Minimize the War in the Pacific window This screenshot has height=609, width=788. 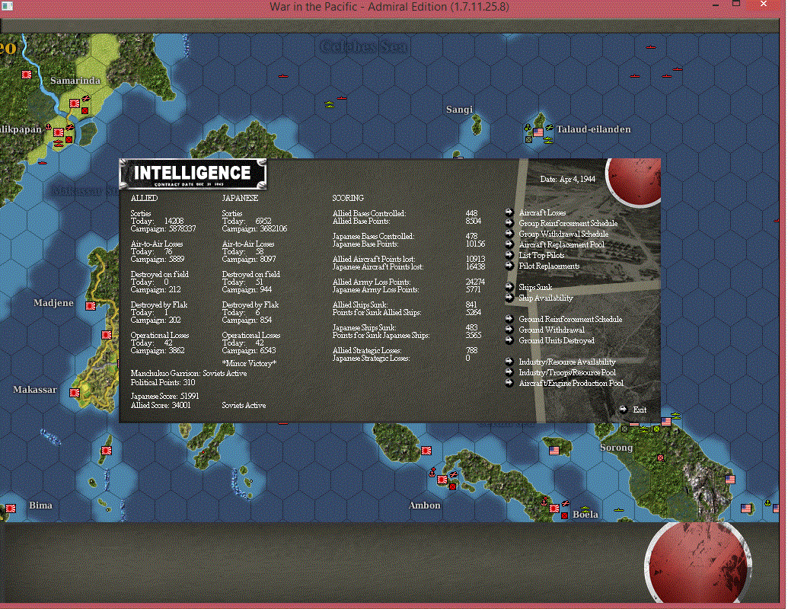coord(716,5)
